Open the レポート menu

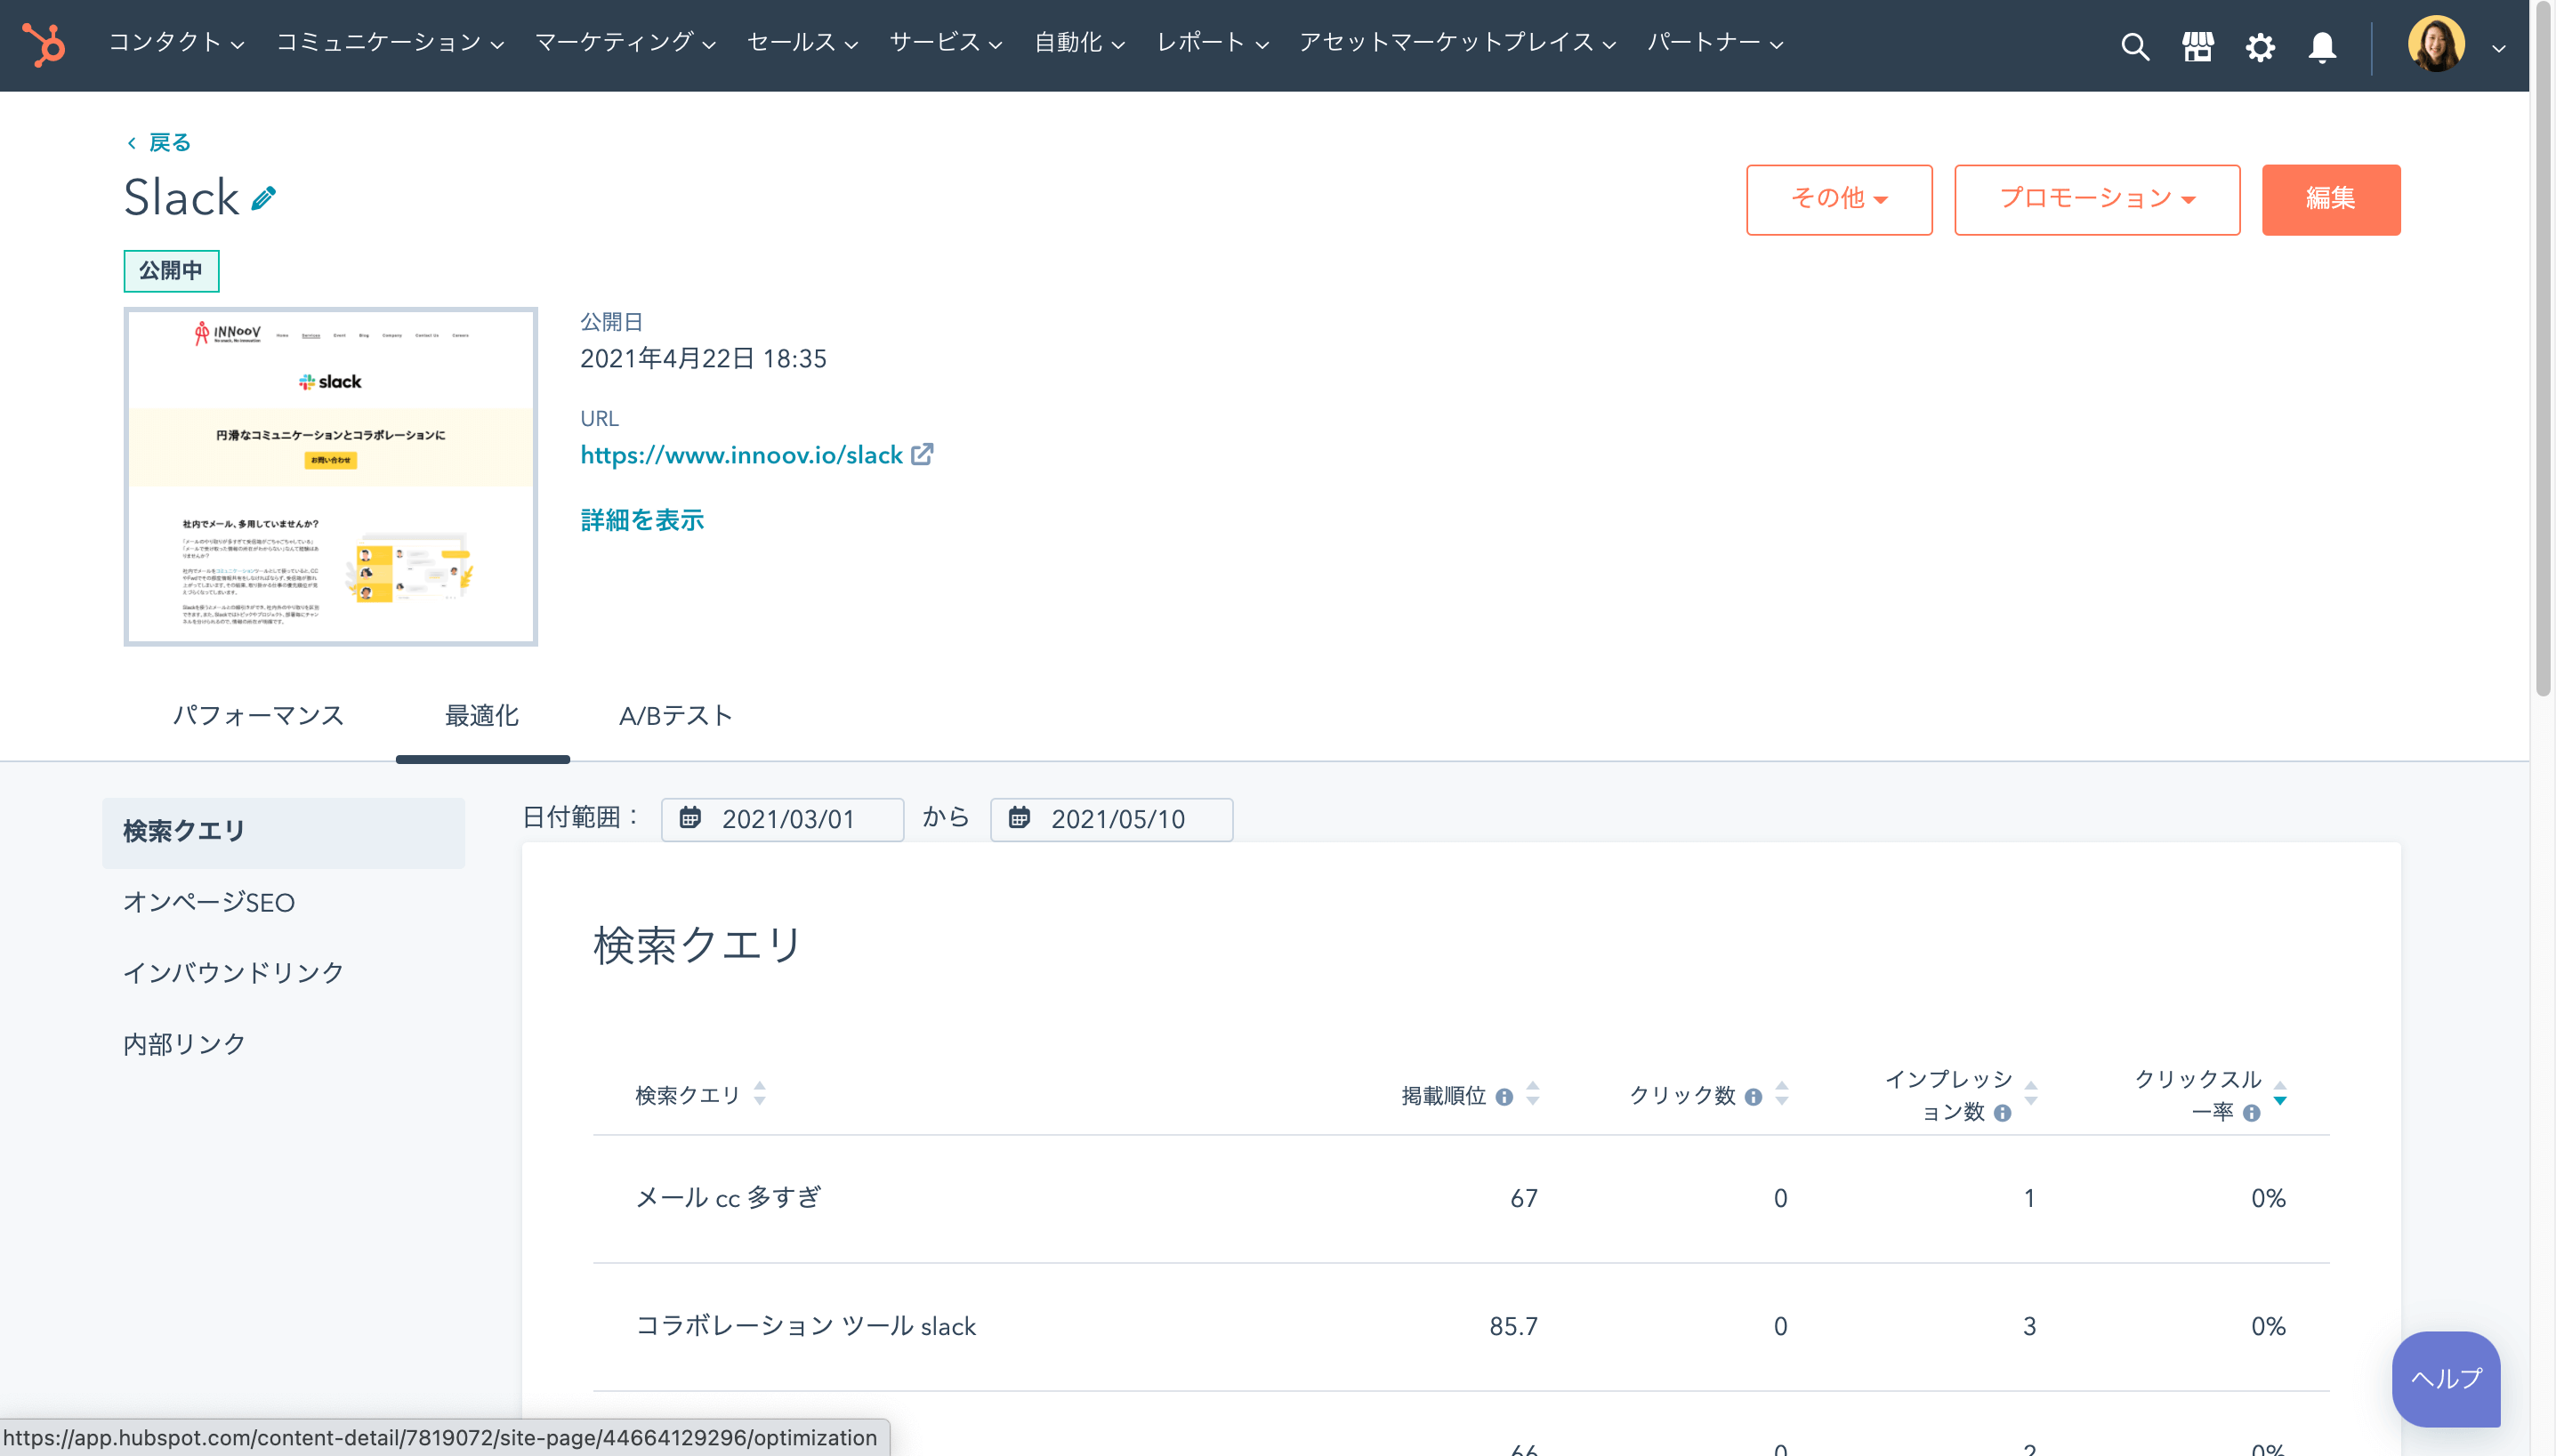pyautogui.click(x=1212, y=43)
